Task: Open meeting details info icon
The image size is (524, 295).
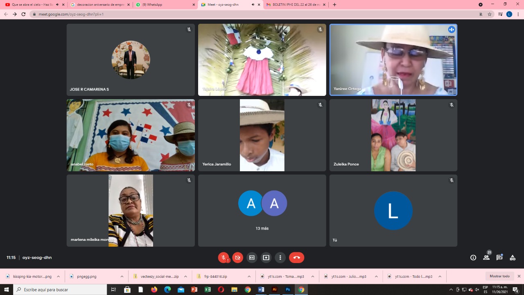Action: pos(473,258)
